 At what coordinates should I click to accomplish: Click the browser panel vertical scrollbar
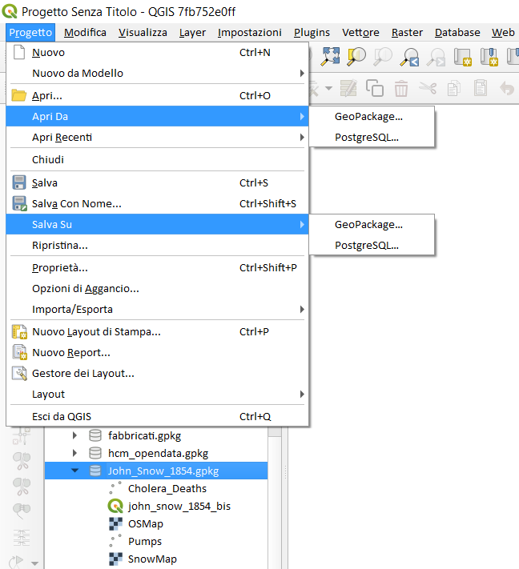274,512
